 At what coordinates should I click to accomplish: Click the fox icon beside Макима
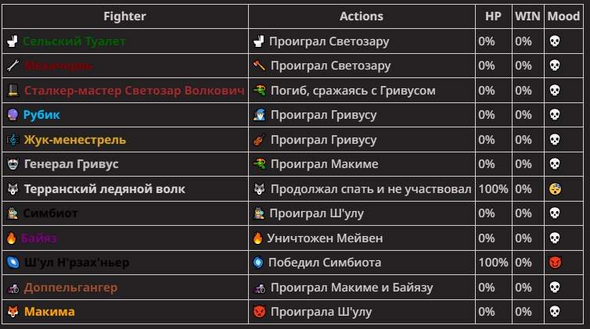tap(13, 311)
